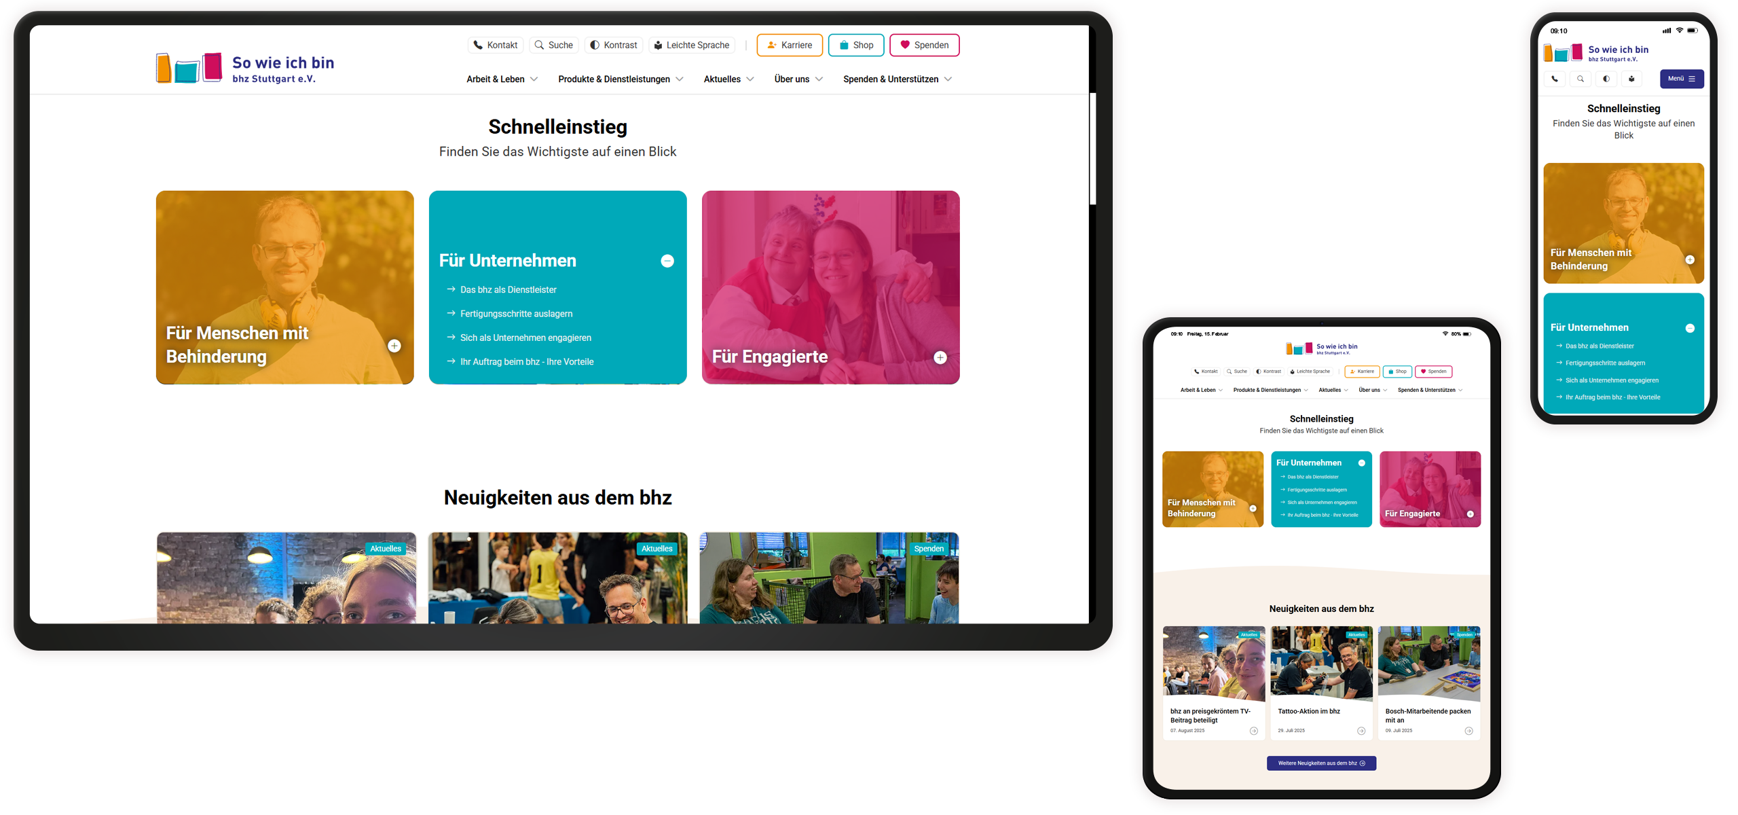Click the arrow icon on 'Tattoo-Aktion im bhz'
This screenshot has width=1738, height=815.
tap(1361, 730)
